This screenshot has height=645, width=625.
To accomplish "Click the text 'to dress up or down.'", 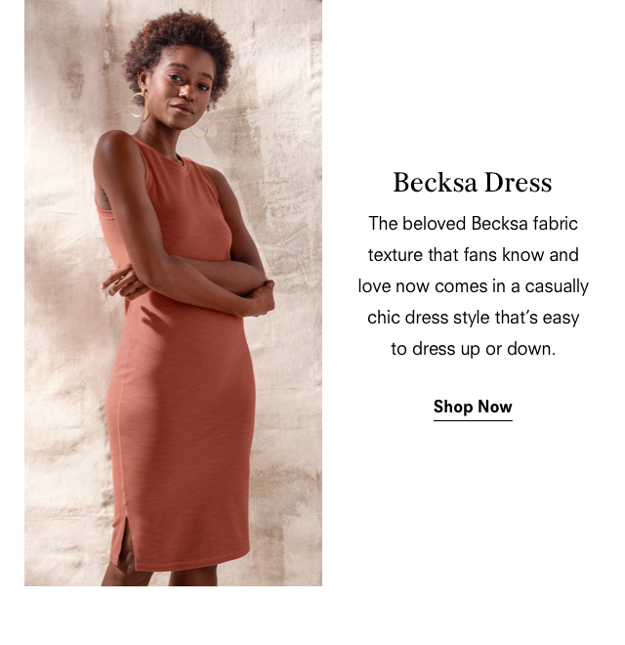I will click(x=473, y=349).
